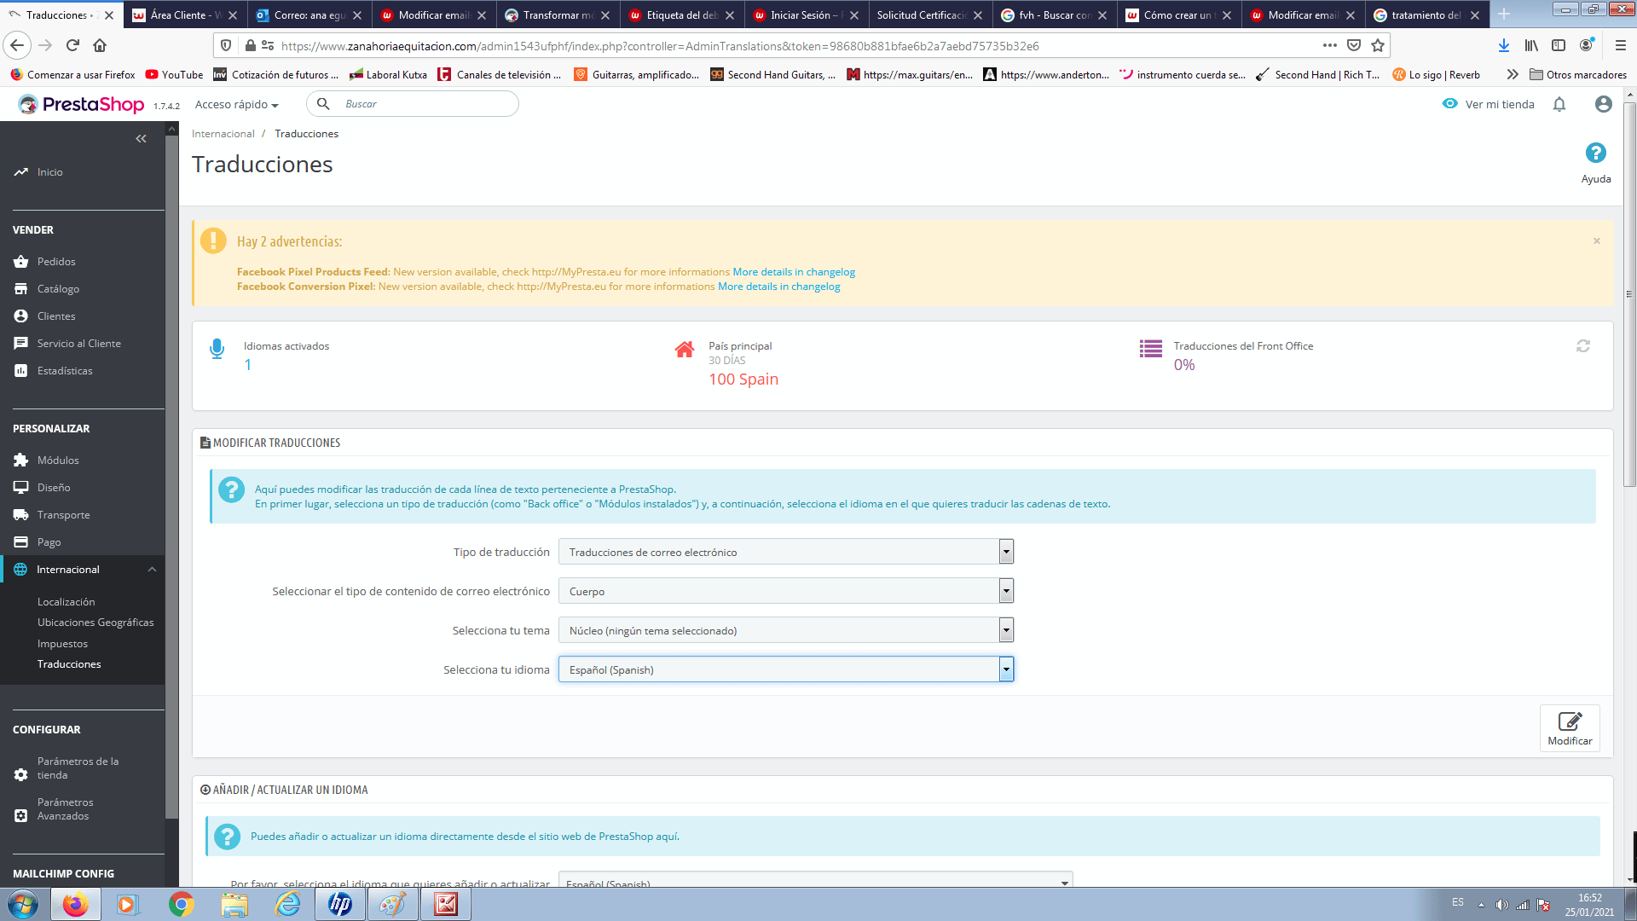Open Pedidos in the sidebar
Image resolution: width=1637 pixels, height=921 pixels.
point(56,261)
